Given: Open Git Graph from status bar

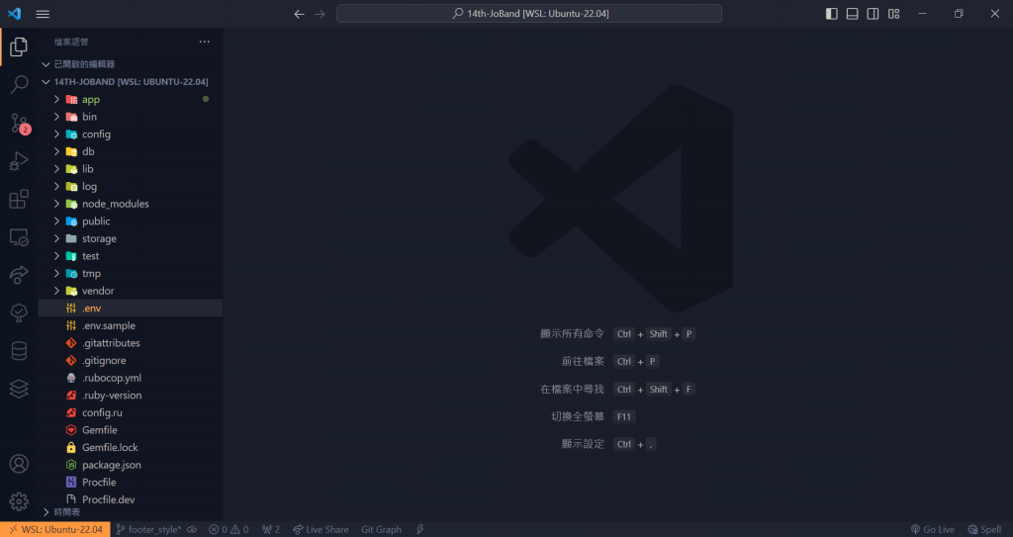Looking at the screenshot, I should (381, 530).
